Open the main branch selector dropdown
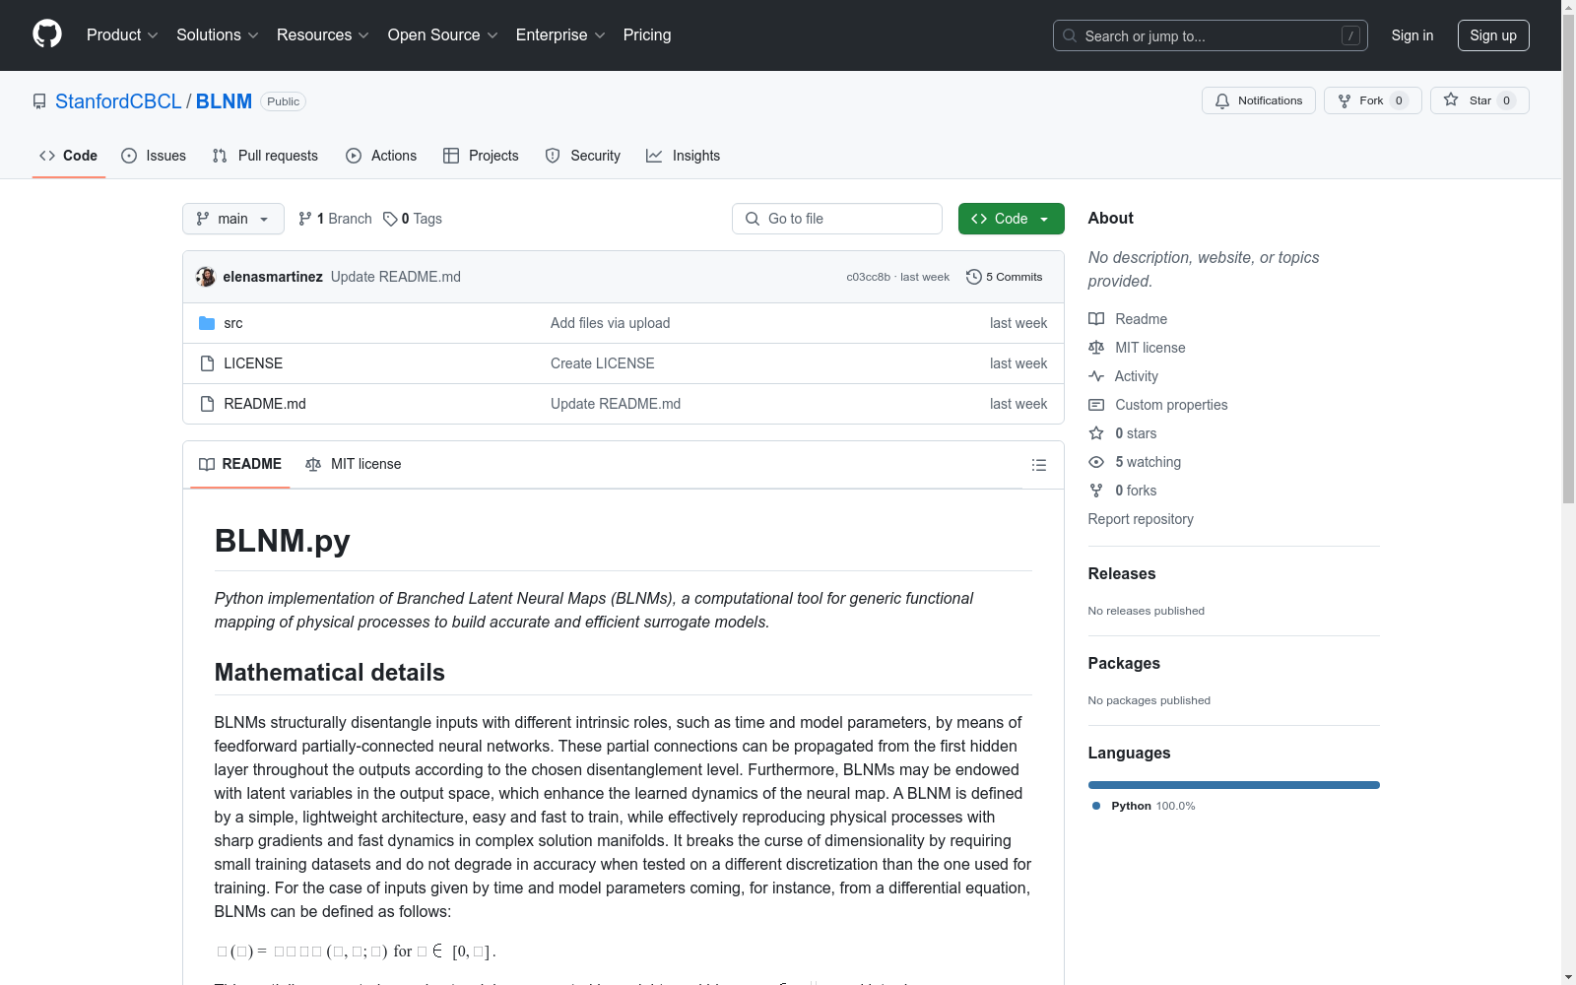Viewport: 1576px width, 985px height. (x=233, y=219)
